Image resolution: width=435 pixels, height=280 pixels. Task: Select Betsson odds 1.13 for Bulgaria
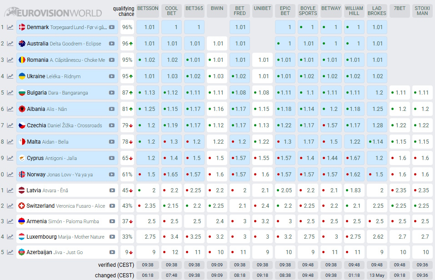tap(148, 93)
